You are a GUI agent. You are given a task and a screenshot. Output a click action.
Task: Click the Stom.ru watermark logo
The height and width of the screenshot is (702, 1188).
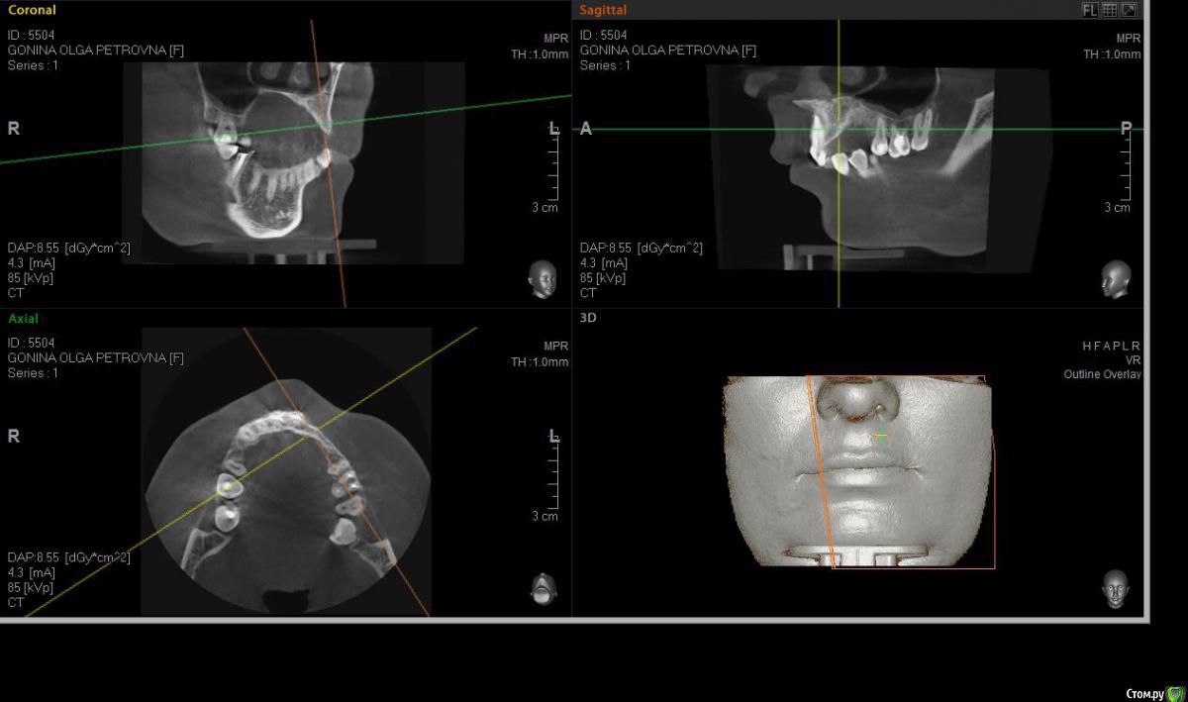point(1154,692)
